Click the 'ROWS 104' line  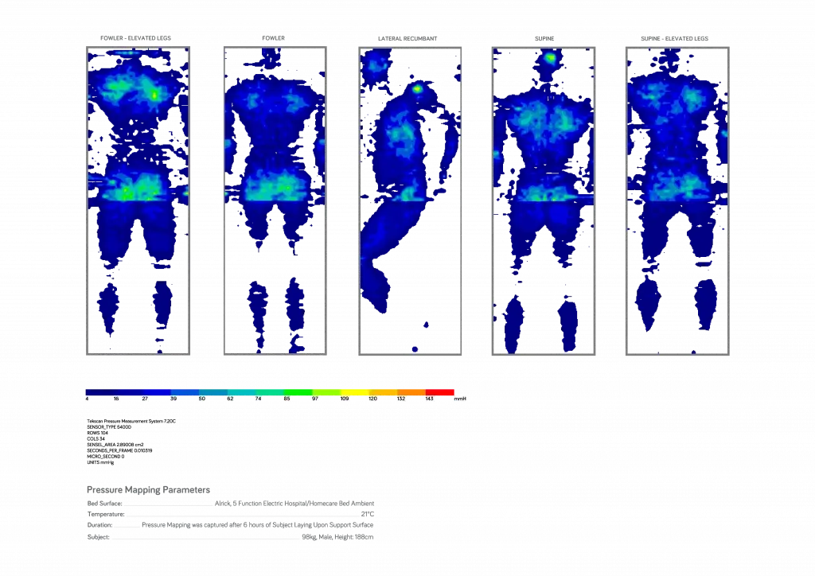(97, 433)
